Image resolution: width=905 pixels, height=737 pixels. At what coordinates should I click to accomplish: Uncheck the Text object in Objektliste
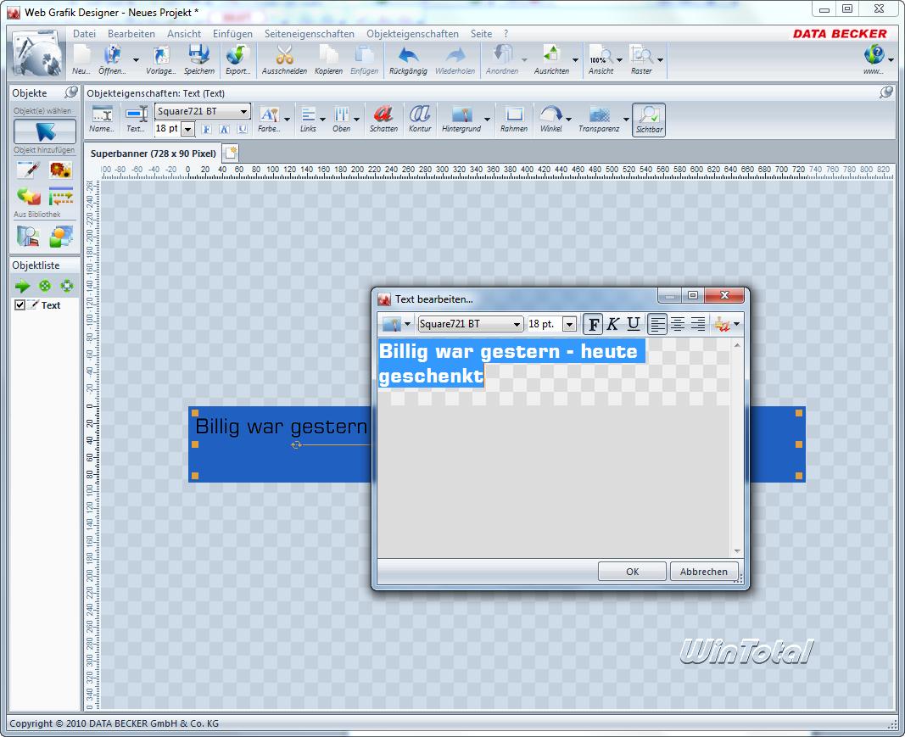[20, 305]
